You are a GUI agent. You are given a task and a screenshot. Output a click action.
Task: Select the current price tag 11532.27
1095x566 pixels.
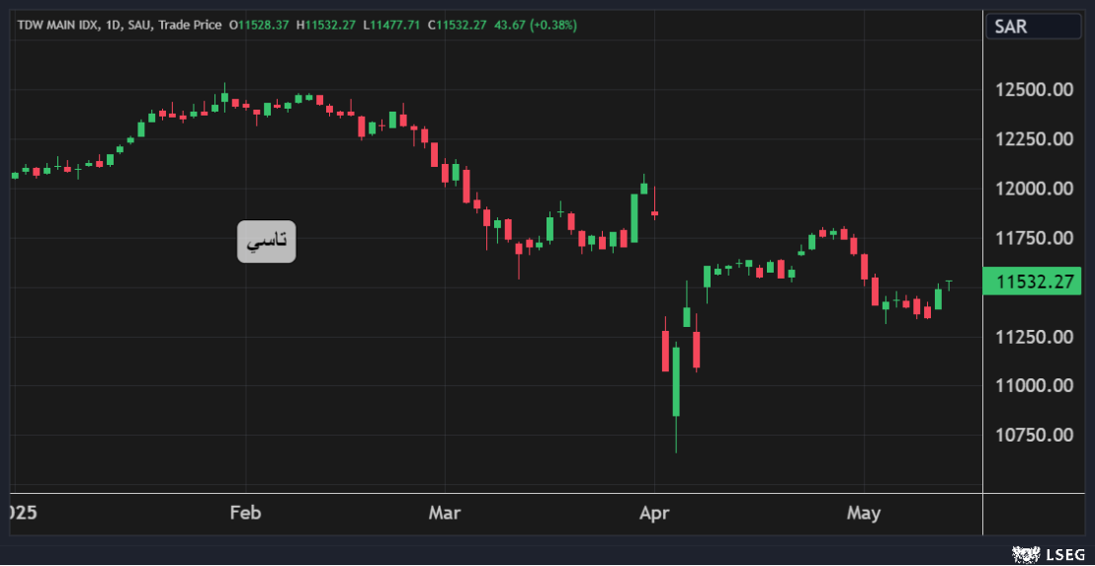coord(1035,282)
